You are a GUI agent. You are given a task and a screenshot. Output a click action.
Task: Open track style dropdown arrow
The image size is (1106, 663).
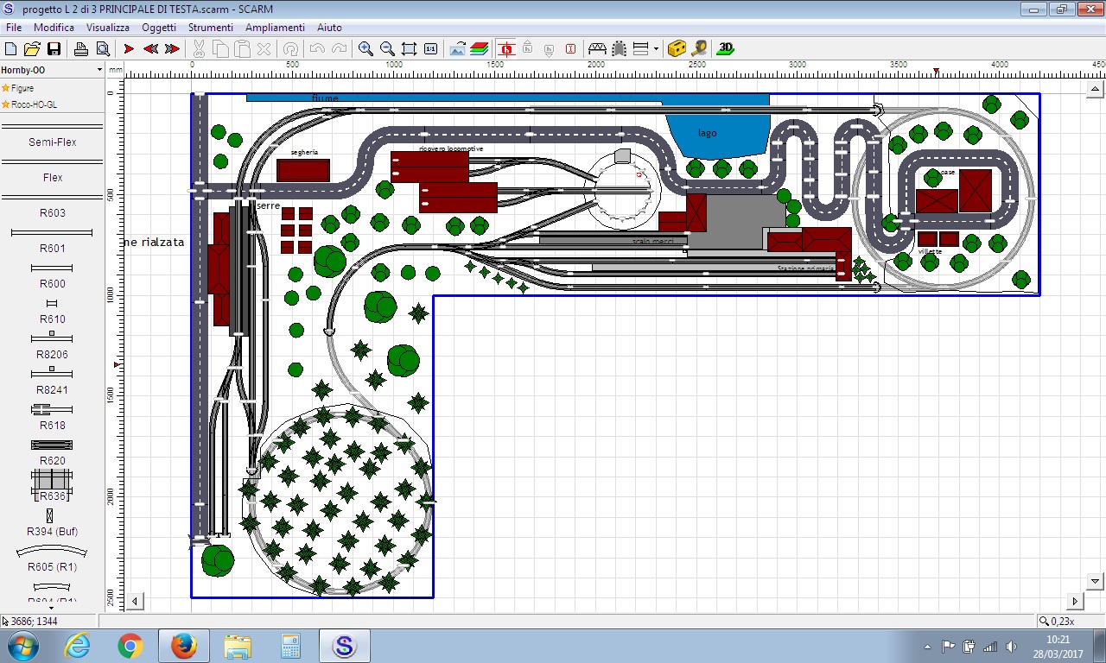(656, 49)
